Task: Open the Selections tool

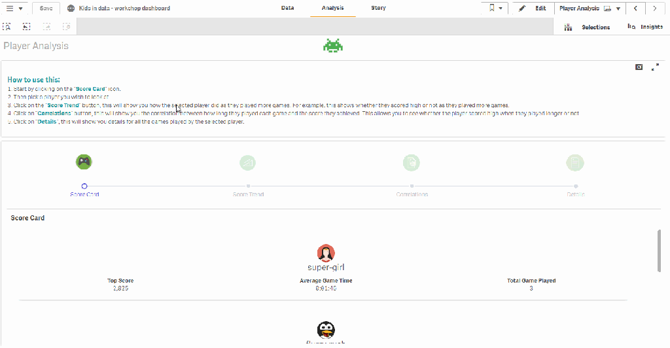Action: coord(587,27)
